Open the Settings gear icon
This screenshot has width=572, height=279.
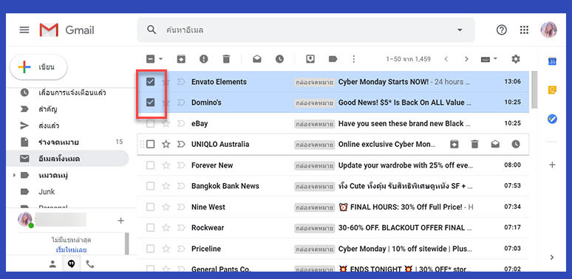pyautogui.click(x=515, y=59)
